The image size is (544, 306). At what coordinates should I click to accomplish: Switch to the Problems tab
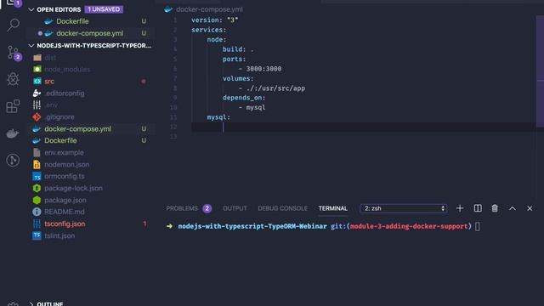click(182, 208)
